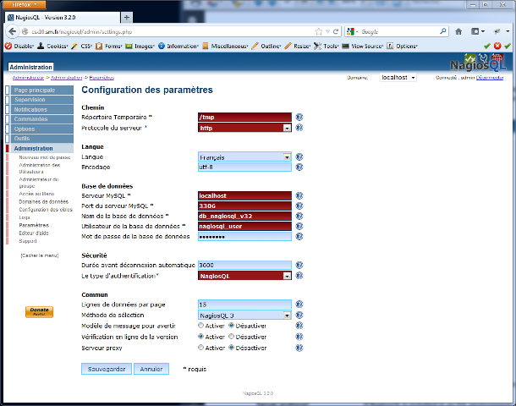
Task: Click the Cacher le menu link
Action: coord(40,255)
